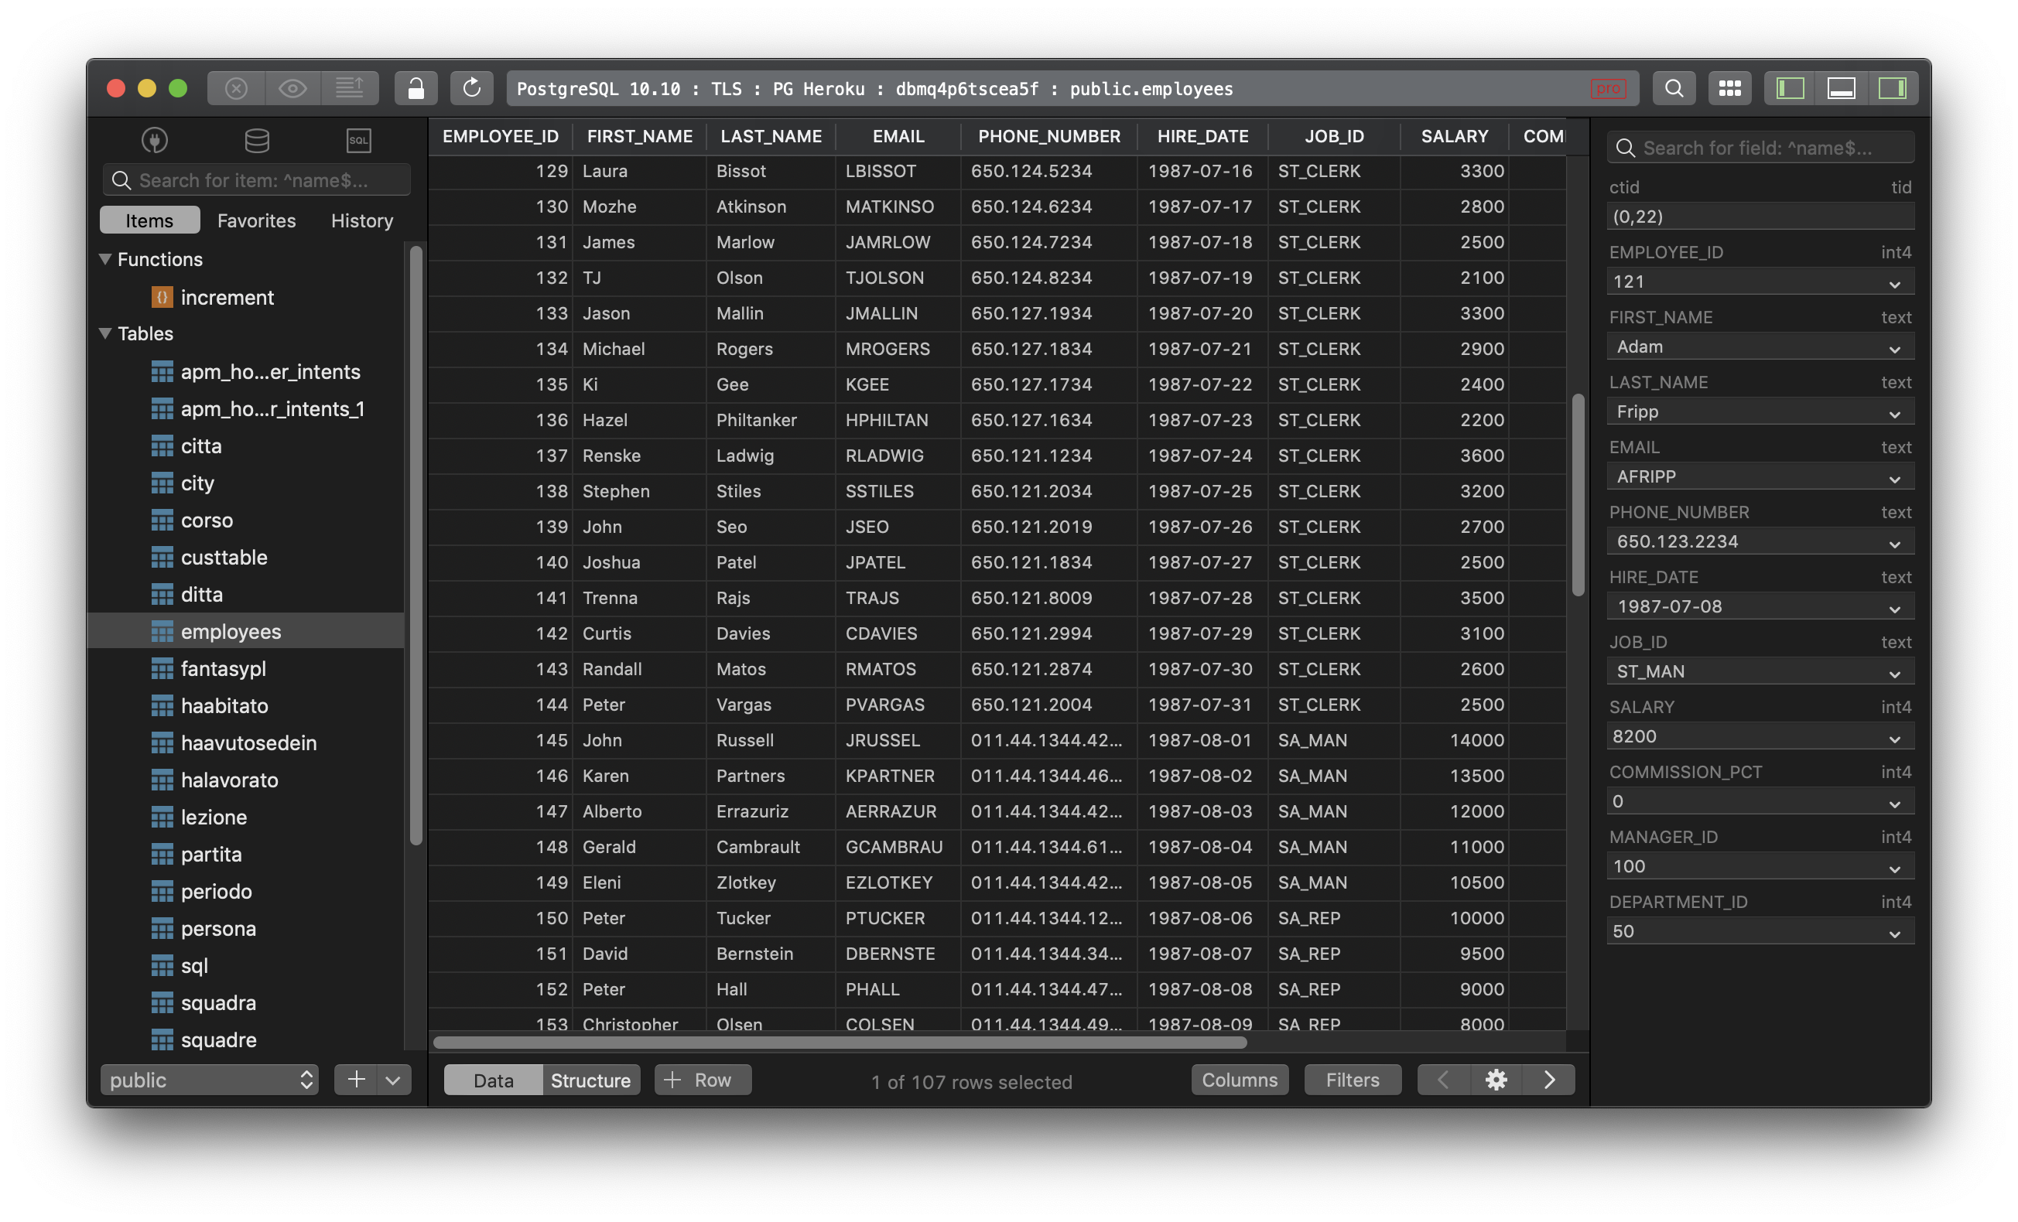Click the database structure icon in sidebar
The height and width of the screenshot is (1222, 2018).
255,142
